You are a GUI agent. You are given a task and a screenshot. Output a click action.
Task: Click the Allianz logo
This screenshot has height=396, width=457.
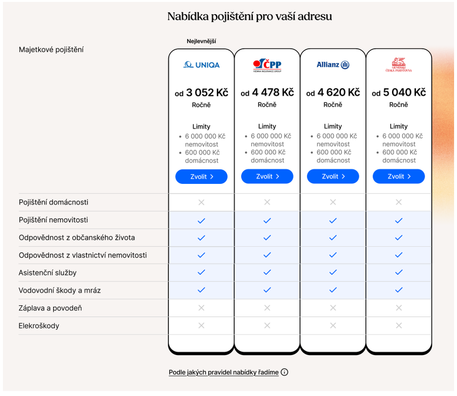(x=332, y=65)
